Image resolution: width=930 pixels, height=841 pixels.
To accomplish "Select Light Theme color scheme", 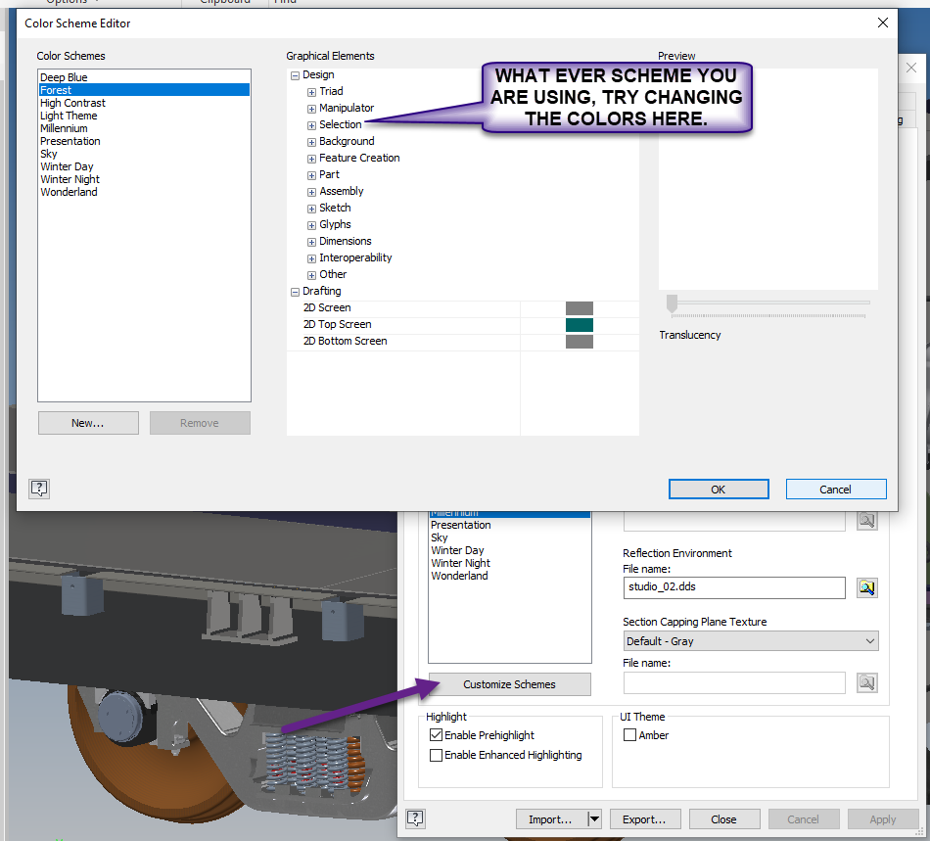I will [144, 116].
